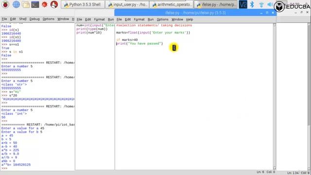Click scrollbar down arrow in ifelse.py editor
This screenshot has width=311, height=175.
click(x=275, y=168)
